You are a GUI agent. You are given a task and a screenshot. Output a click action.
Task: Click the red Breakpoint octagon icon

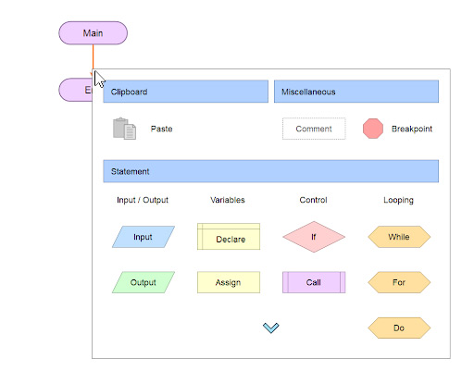pyautogui.click(x=373, y=129)
